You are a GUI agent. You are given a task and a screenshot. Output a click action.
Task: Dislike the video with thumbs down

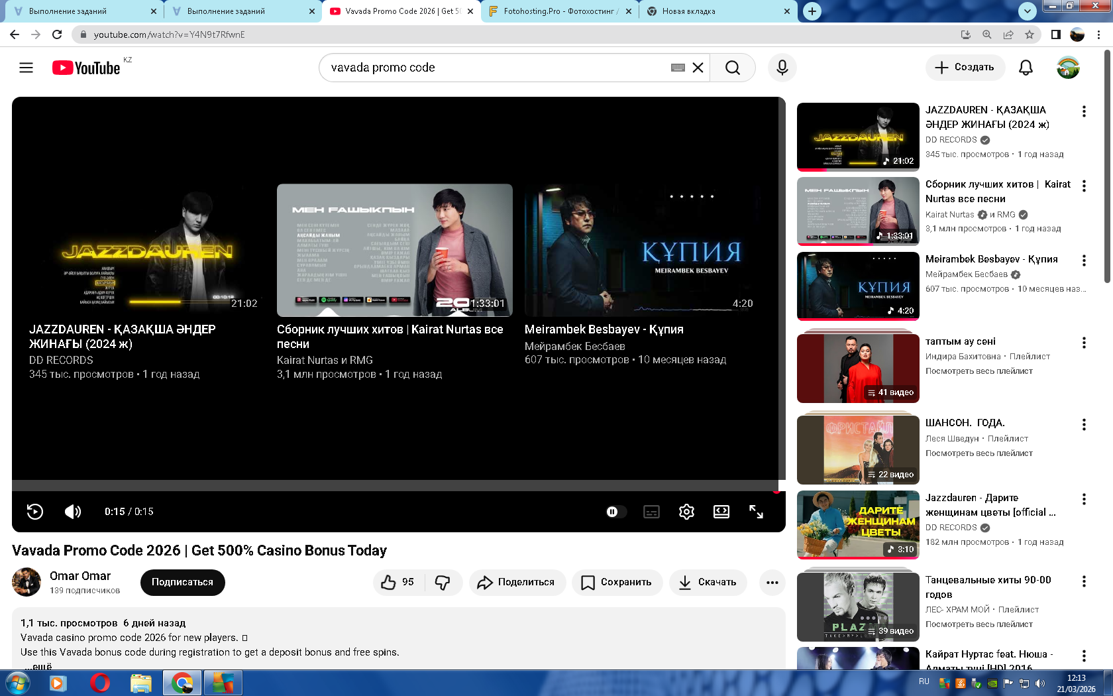coord(443,582)
